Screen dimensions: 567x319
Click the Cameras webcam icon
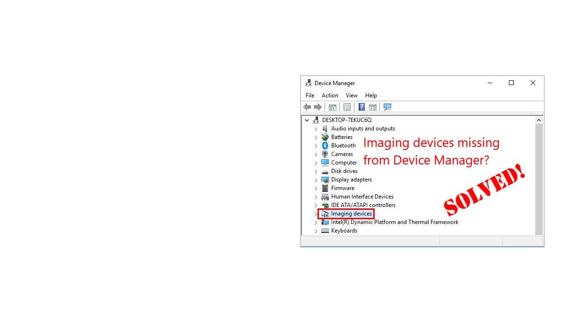click(325, 154)
